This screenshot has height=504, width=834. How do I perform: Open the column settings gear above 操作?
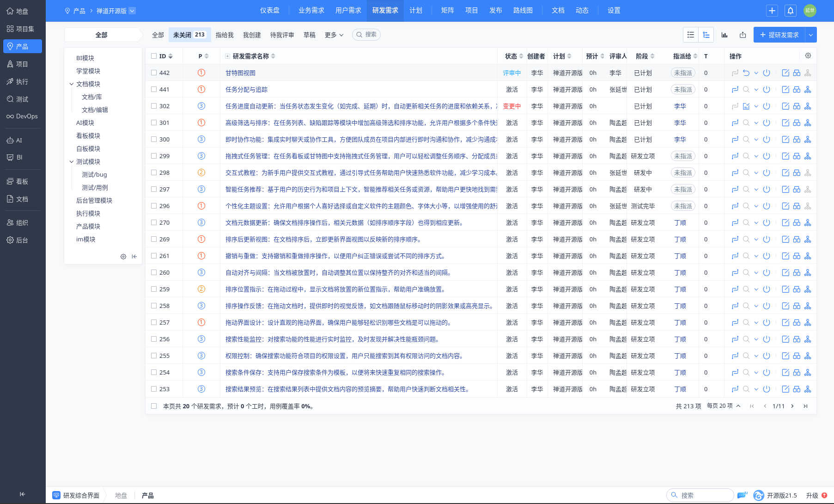[808, 55]
